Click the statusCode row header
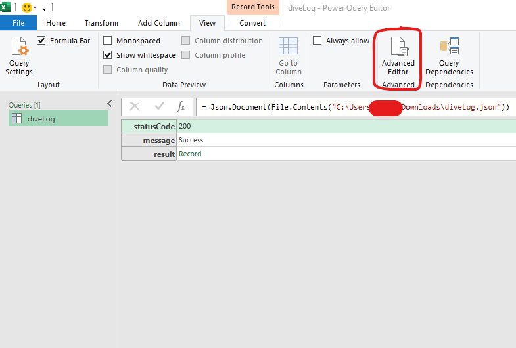This screenshot has width=516, height=348. tap(149, 127)
